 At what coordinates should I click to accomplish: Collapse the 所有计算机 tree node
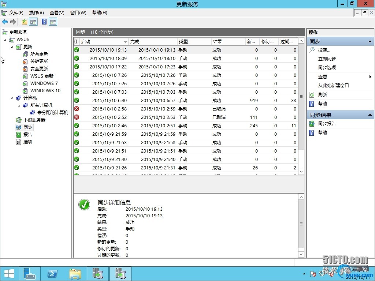tap(19, 105)
